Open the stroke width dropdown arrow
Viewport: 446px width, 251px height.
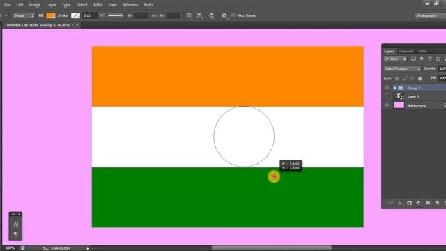pyautogui.click(x=102, y=15)
